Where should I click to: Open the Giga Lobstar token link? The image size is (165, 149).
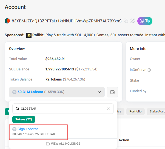[28, 129]
